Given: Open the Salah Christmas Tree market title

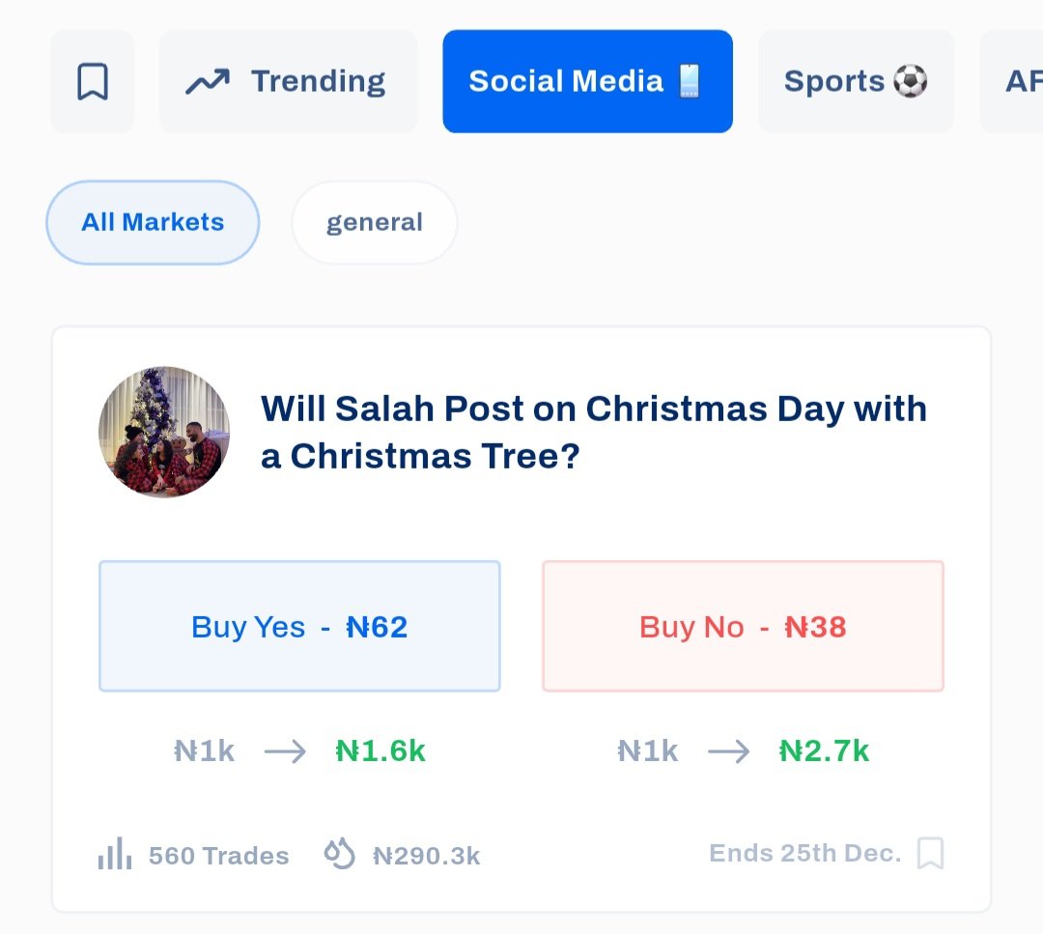Looking at the screenshot, I should 593,432.
